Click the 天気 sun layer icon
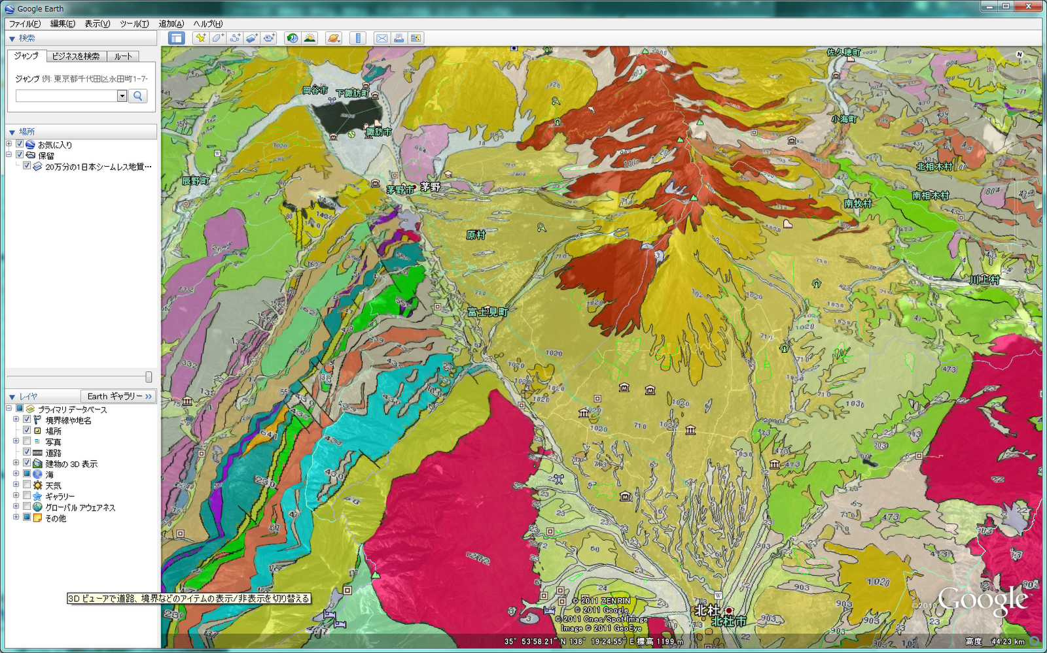Viewport: 1047px width, 653px height. pyautogui.click(x=37, y=485)
